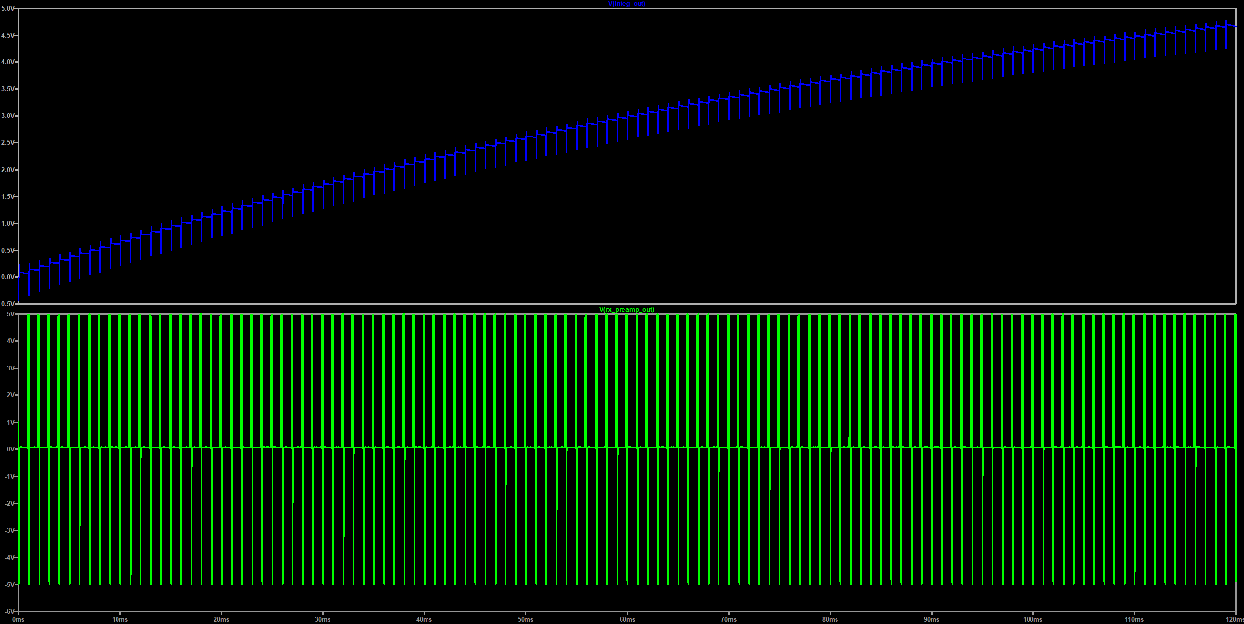Viewport: 1244px width, 624px height.
Task: Click the -0.5V upper axis label
Action: (7, 304)
